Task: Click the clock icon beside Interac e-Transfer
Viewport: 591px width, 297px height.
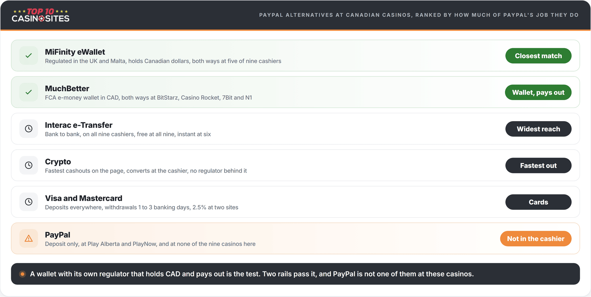Action: (x=29, y=129)
